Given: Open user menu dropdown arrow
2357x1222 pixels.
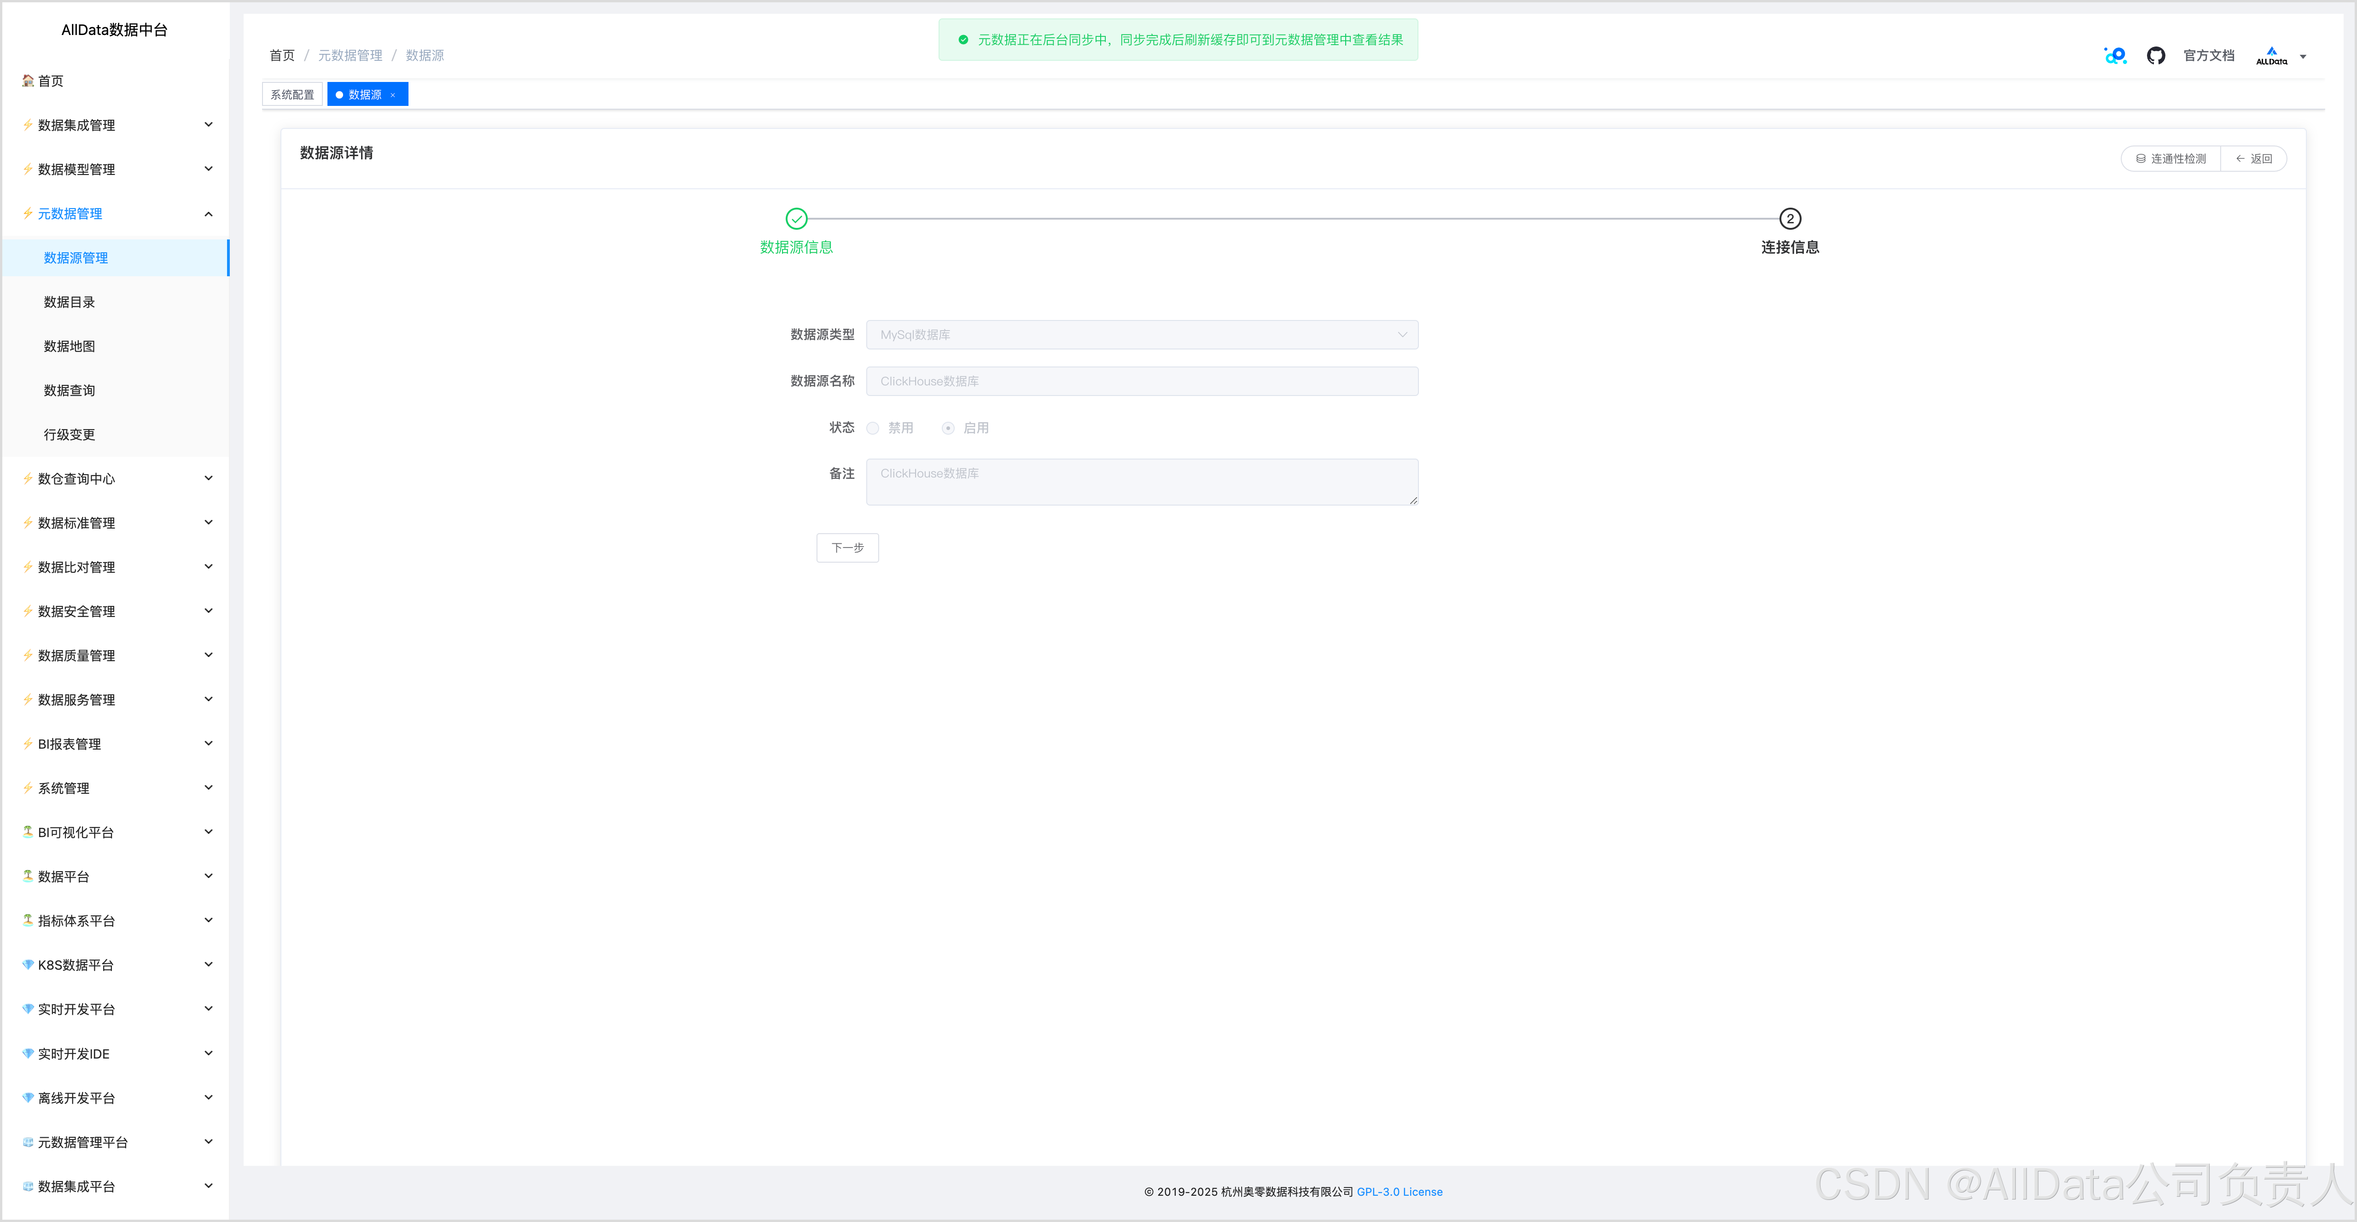Looking at the screenshot, I should click(x=2303, y=57).
